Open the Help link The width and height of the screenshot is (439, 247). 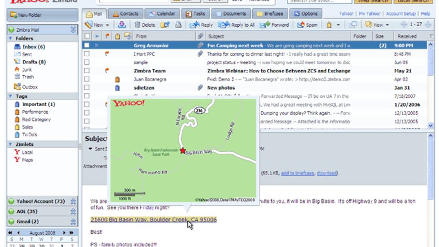coord(425,13)
